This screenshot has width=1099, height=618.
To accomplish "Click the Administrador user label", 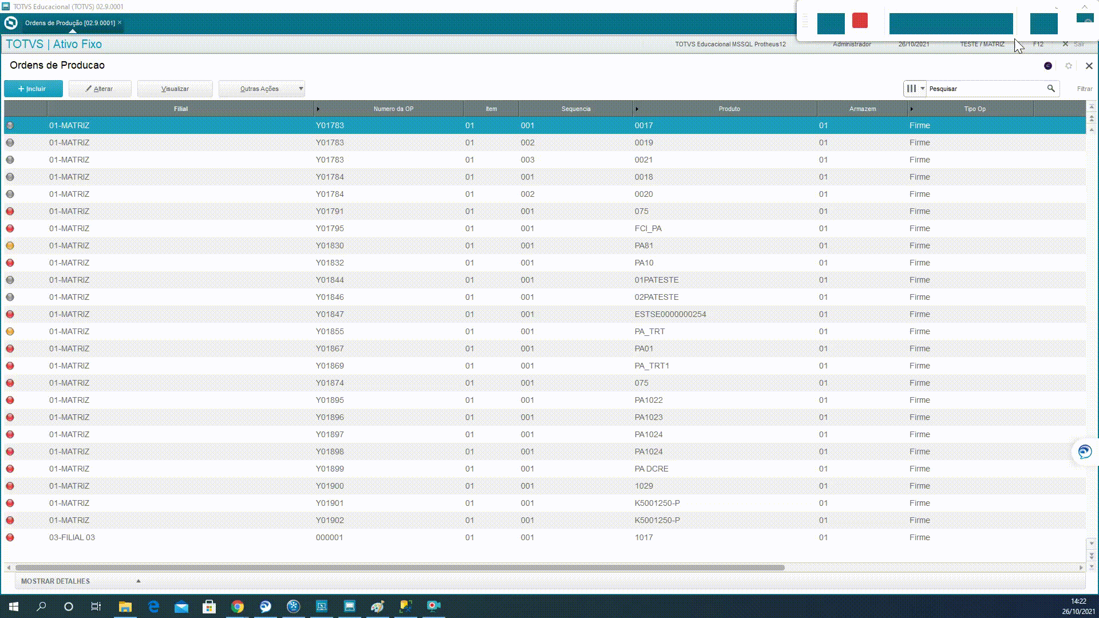I will [852, 44].
